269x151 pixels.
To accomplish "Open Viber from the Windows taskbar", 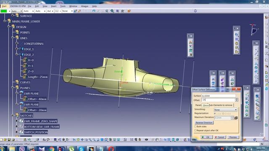I will click(x=22, y=149).
